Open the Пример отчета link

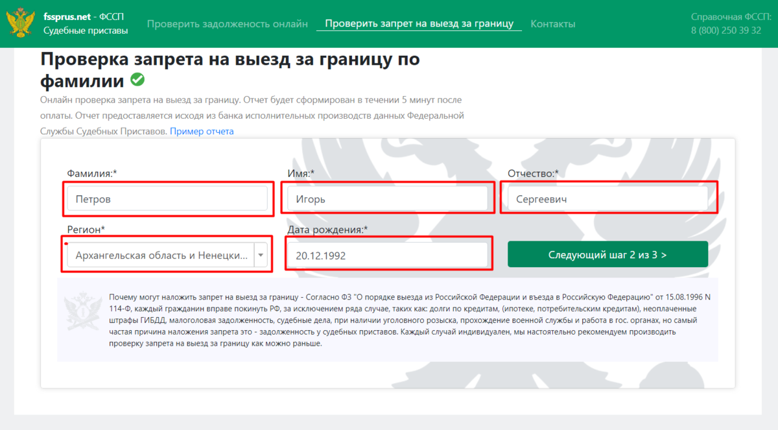coord(202,131)
